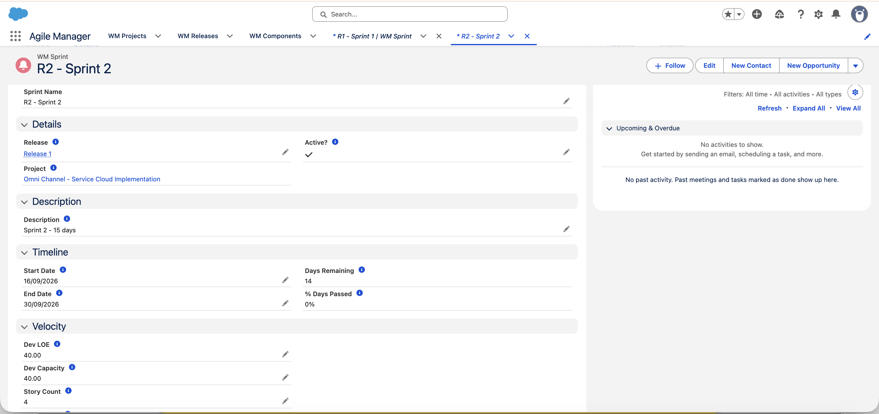This screenshot has width=879, height=414.
Task: Switch to the WM Projects tab
Action: point(127,36)
